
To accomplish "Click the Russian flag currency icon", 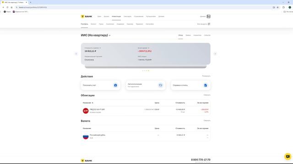I will pos(86,136).
